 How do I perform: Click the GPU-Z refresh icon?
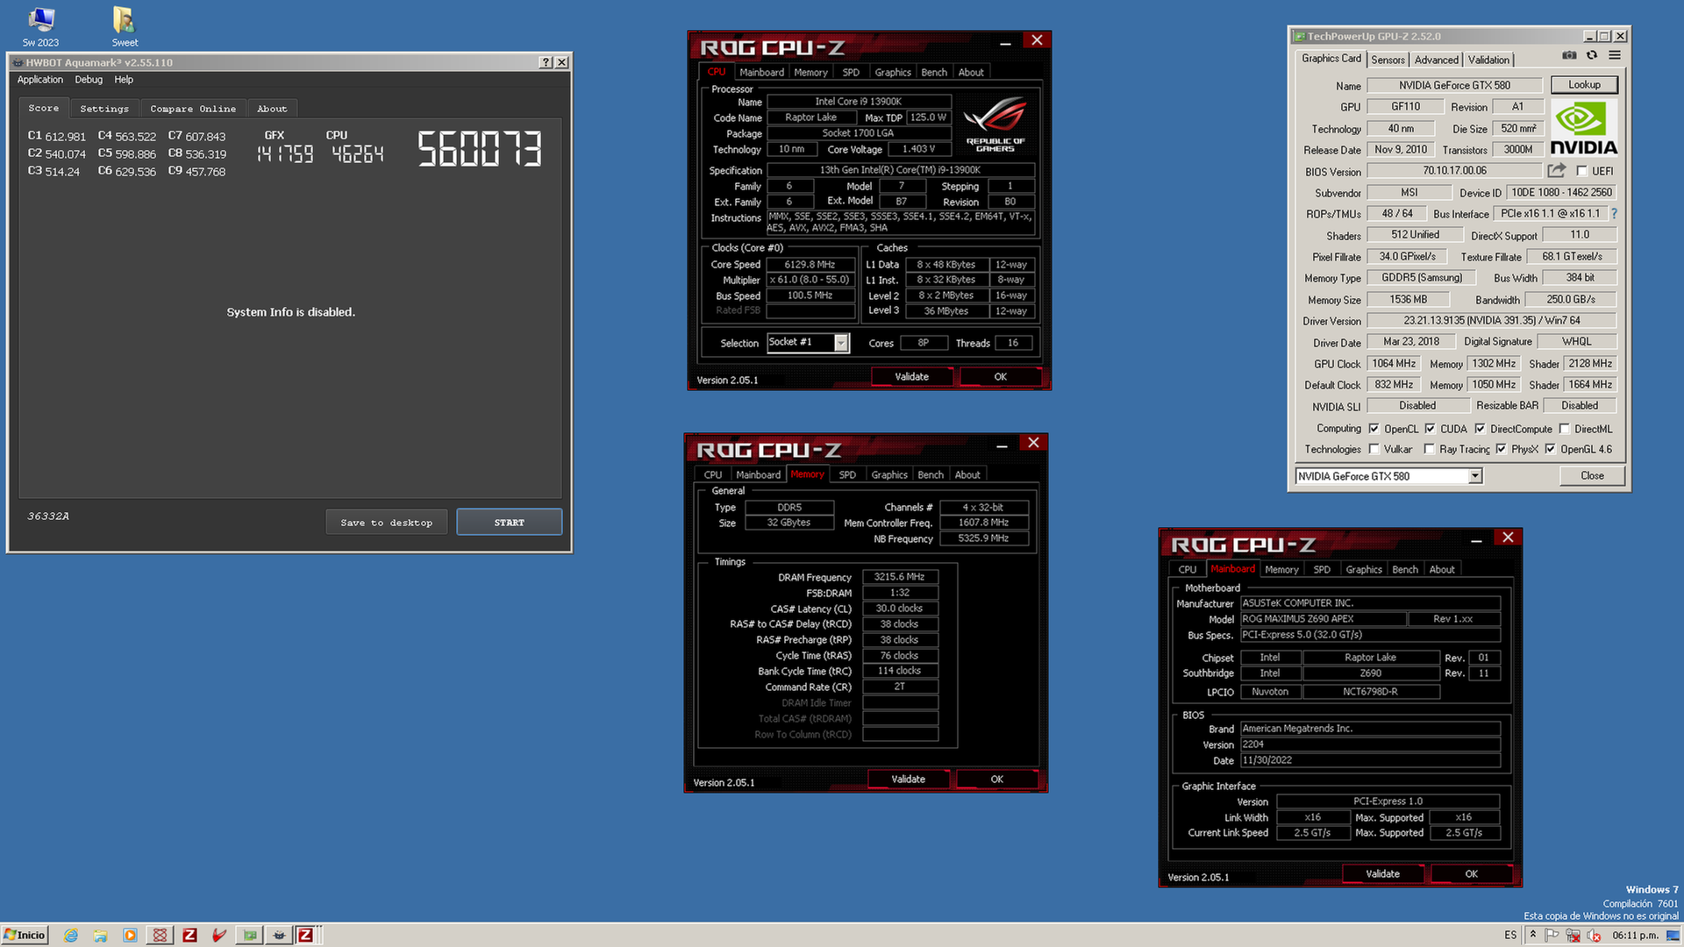pyautogui.click(x=1592, y=55)
